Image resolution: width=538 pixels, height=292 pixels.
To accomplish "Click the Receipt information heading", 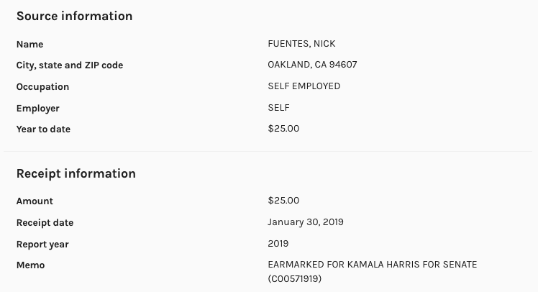I will click(76, 173).
